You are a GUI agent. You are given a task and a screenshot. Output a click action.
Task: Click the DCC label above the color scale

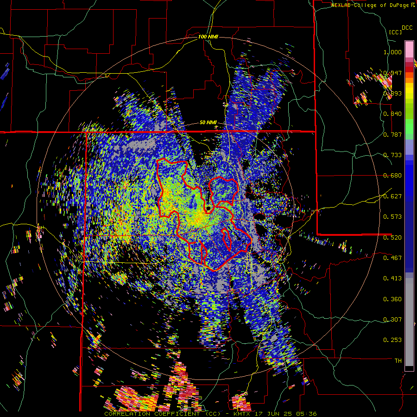coord(407,28)
